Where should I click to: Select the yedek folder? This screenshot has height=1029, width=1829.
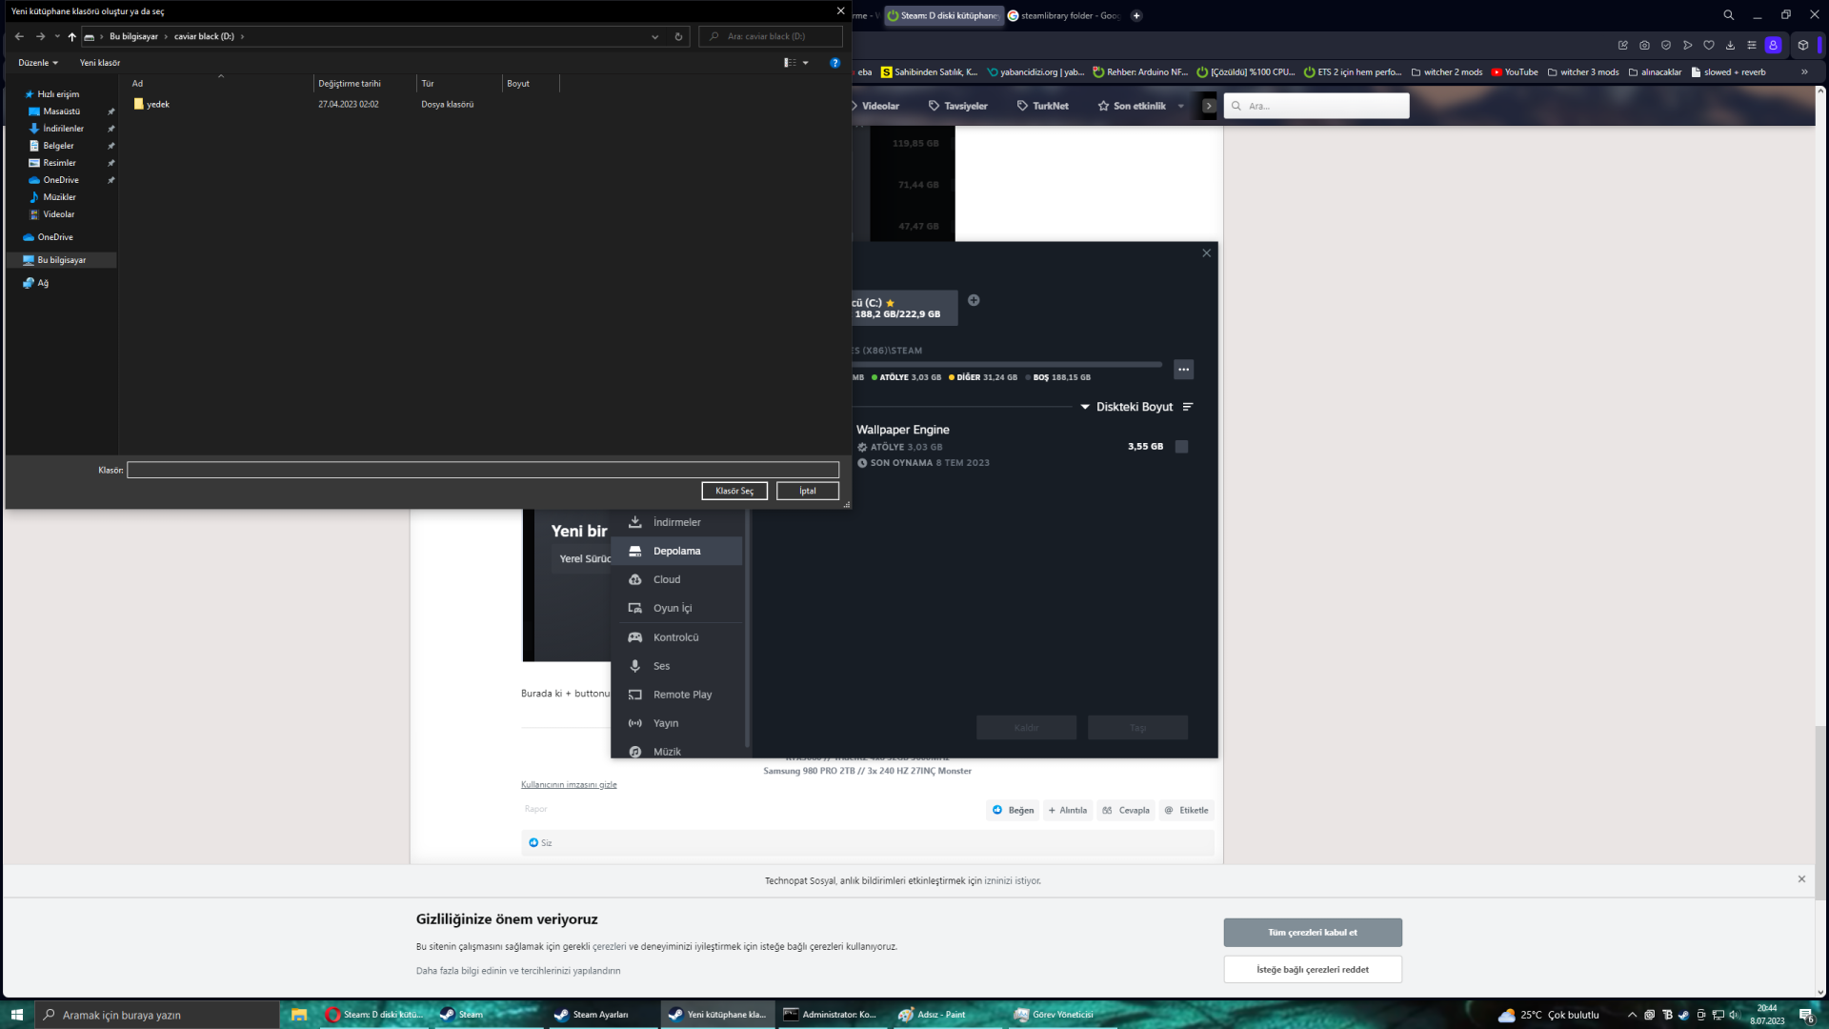point(157,105)
